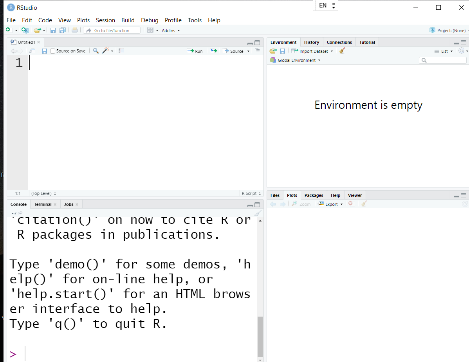469x362 pixels.
Task: Click Compile Report notebook icon
Action: point(121,51)
